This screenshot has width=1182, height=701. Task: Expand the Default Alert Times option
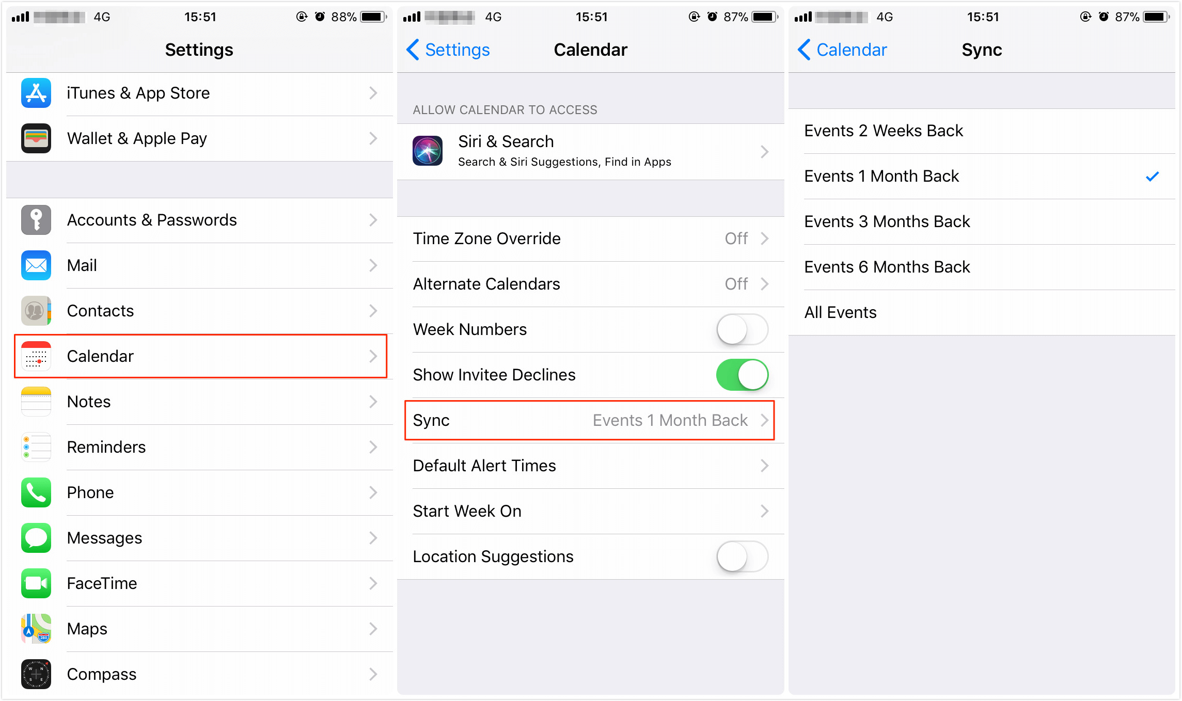click(x=591, y=465)
